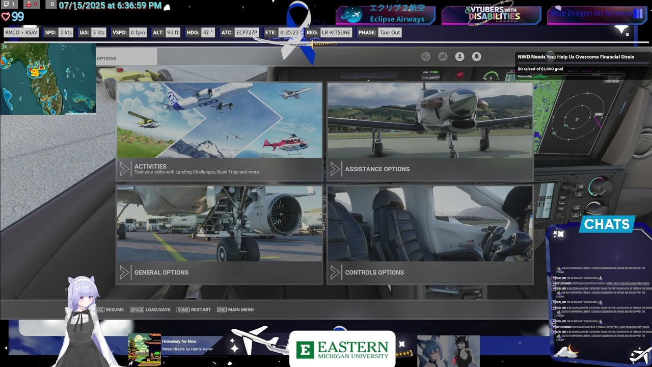Click the IAS 3 kts readout

pyautogui.click(x=92, y=33)
